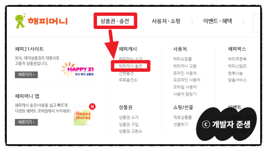Open 상품권 구입
The height and width of the screenshot is (151, 267).
[129, 124]
